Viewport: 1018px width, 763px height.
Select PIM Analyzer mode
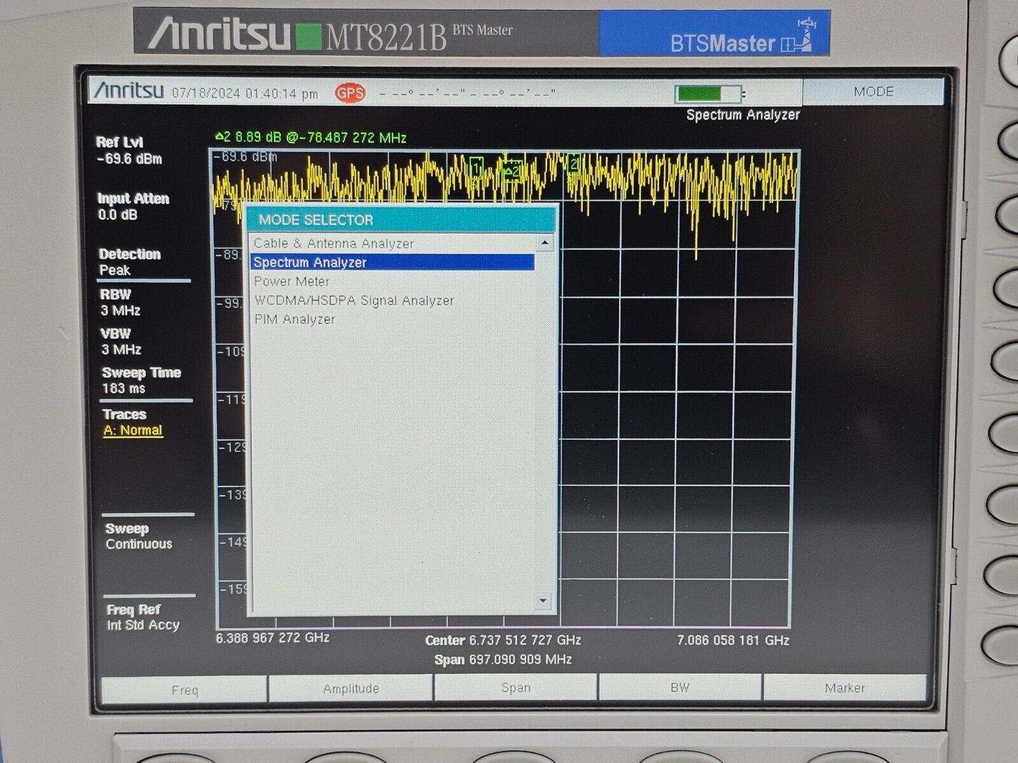click(295, 320)
